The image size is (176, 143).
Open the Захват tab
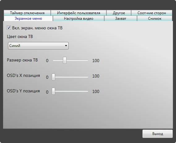(121, 19)
